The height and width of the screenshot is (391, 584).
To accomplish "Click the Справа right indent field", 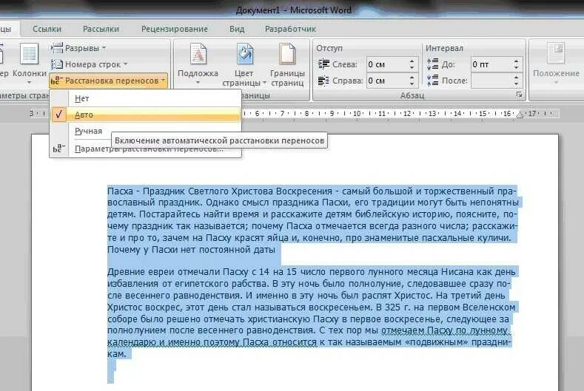I will pyautogui.click(x=387, y=81).
